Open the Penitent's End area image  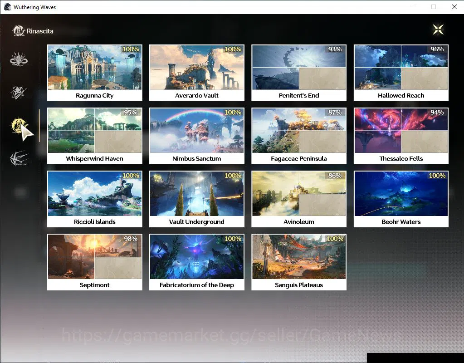point(299,67)
